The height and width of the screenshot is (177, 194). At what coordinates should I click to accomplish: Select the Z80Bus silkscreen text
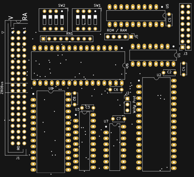[2, 88]
